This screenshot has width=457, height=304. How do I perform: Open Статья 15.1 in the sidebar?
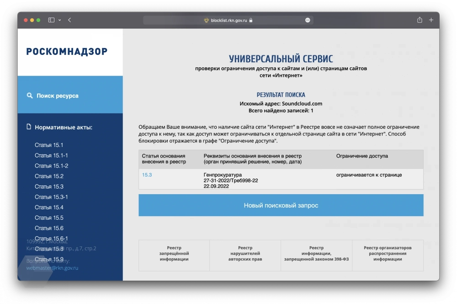[49, 145]
